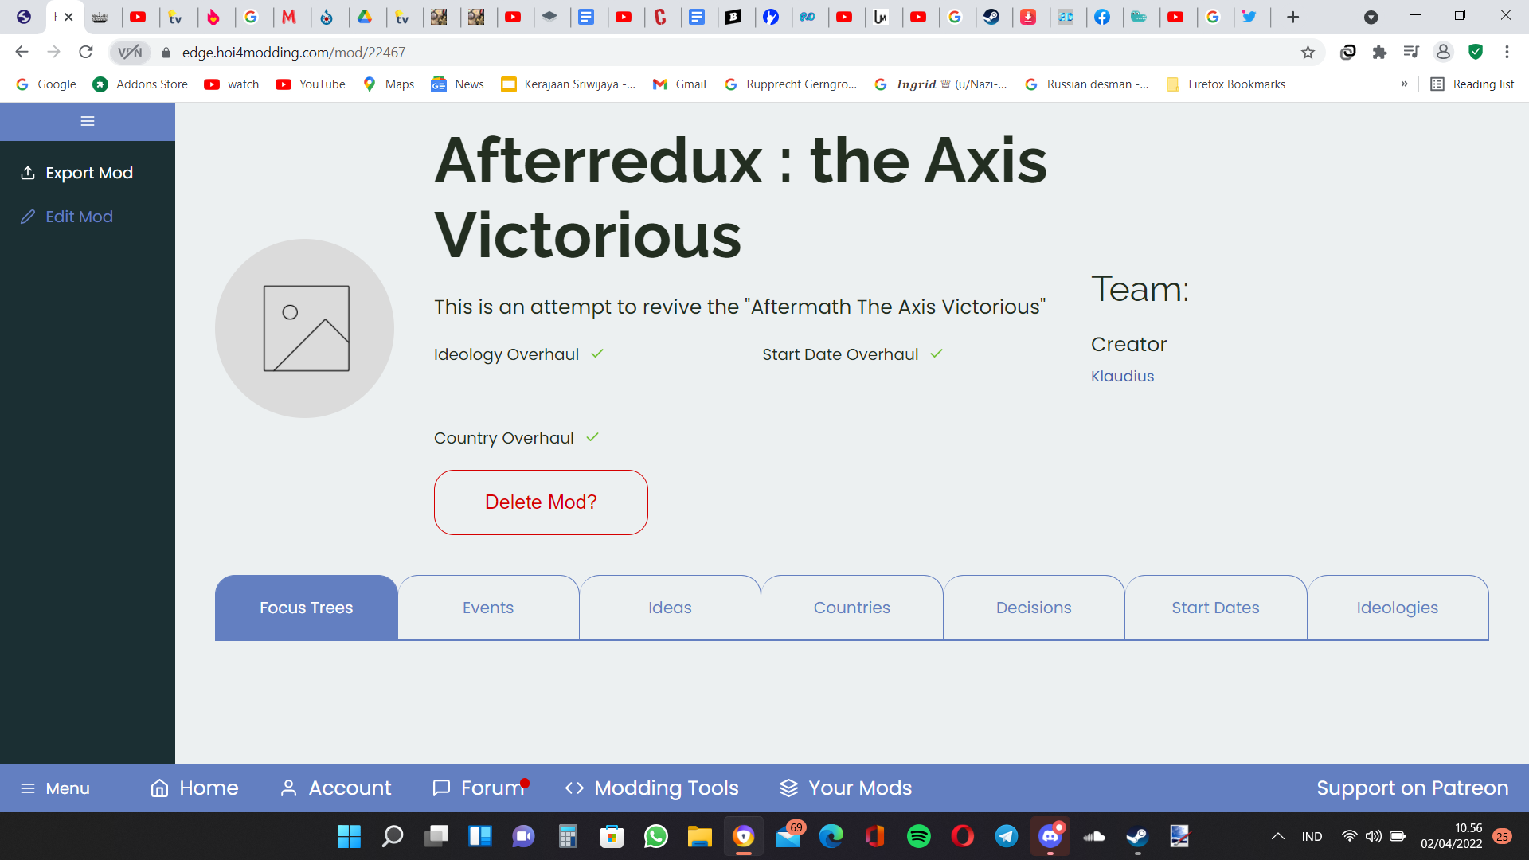Toggle the Start Date Overhaul checkmark
The width and height of the screenshot is (1529, 860).
(937, 354)
